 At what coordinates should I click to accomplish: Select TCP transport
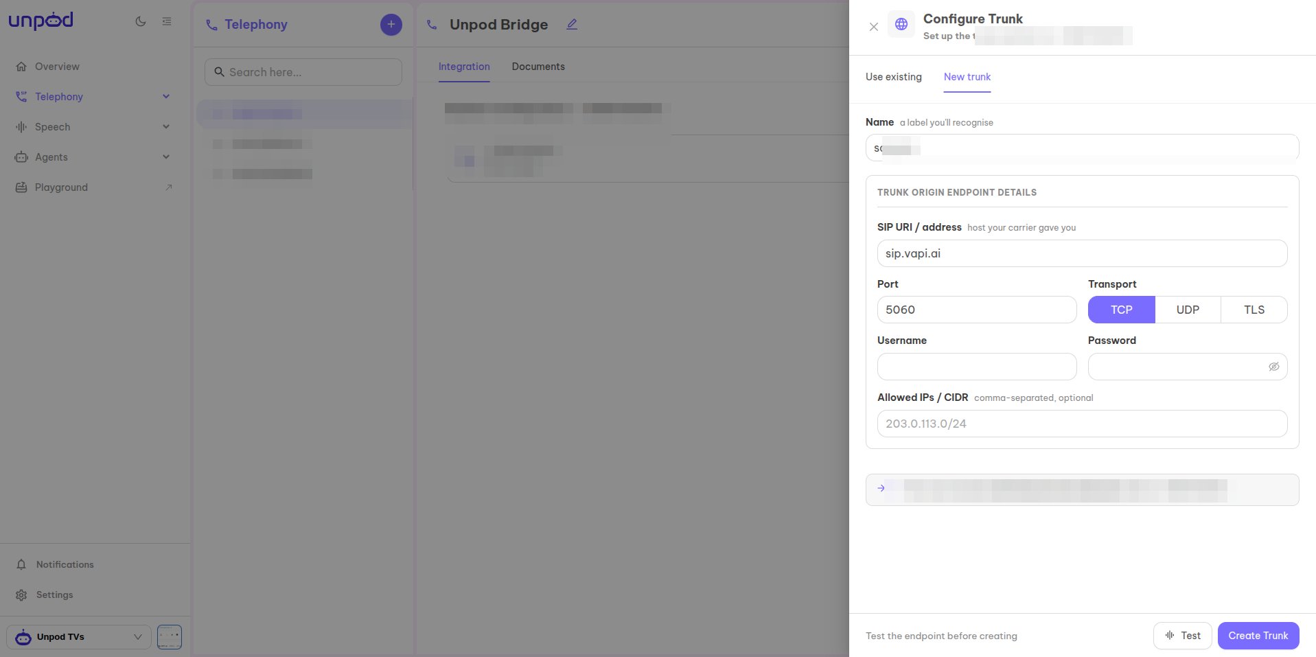click(1122, 310)
